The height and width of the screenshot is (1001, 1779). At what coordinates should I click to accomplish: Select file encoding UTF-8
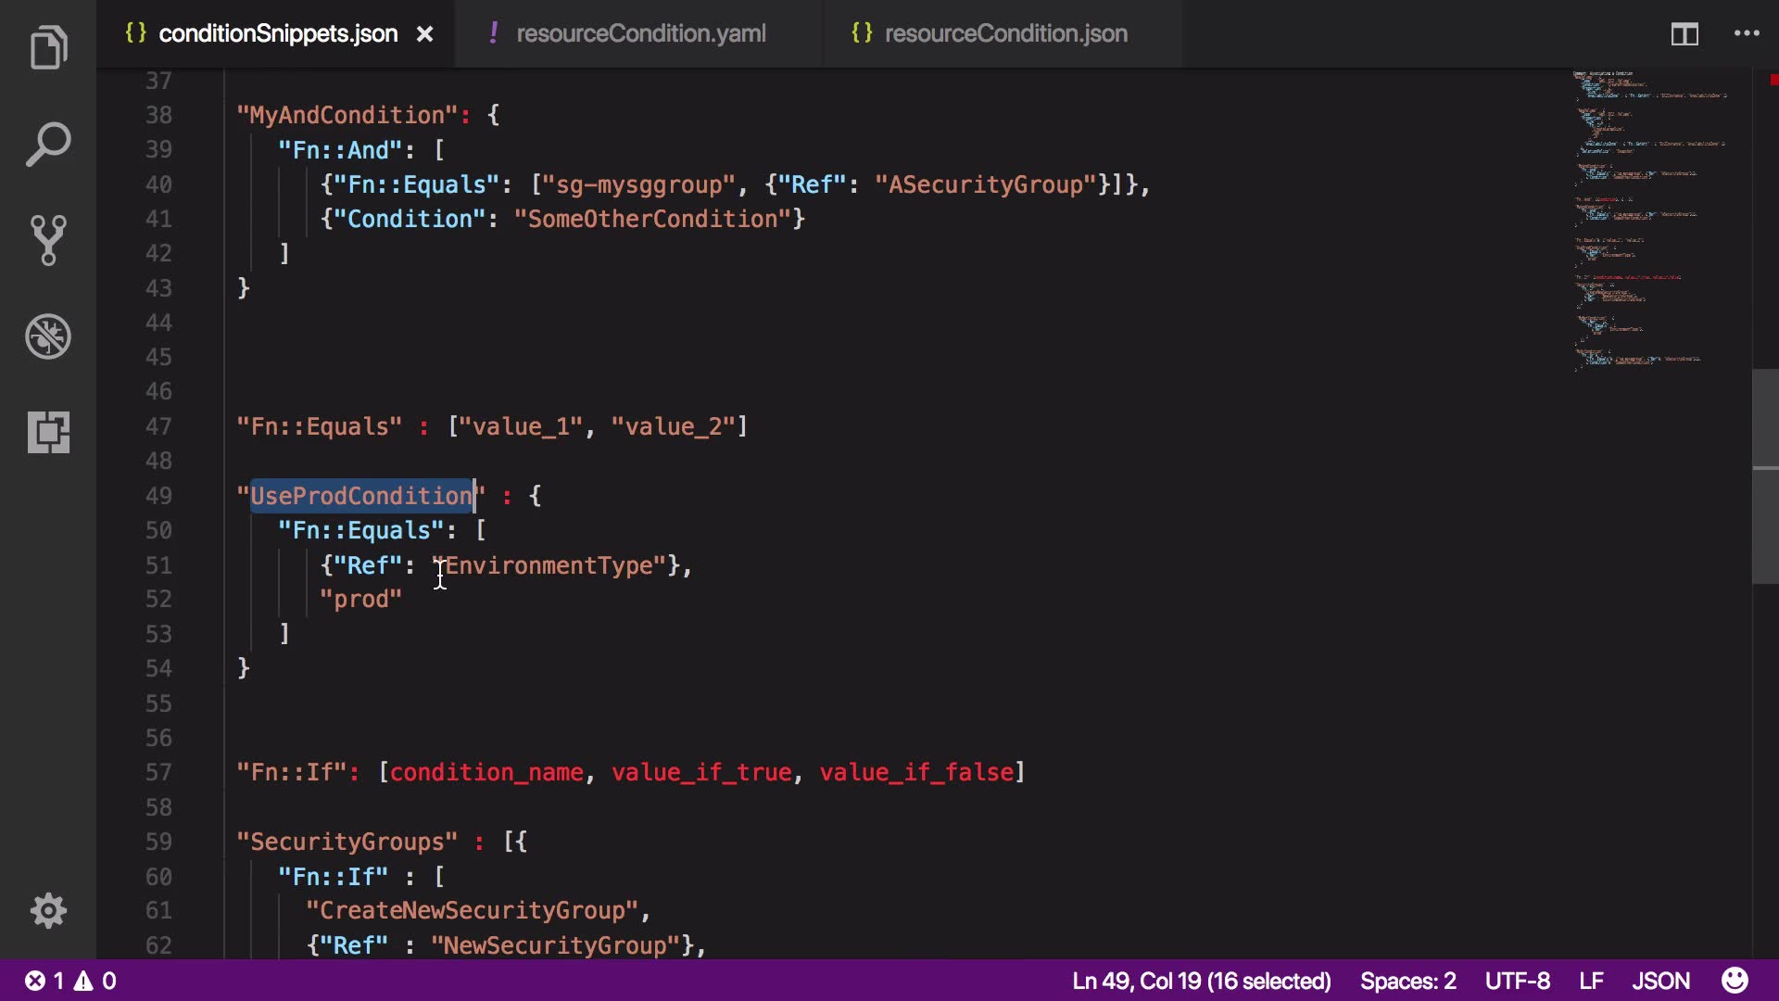pyautogui.click(x=1517, y=981)
